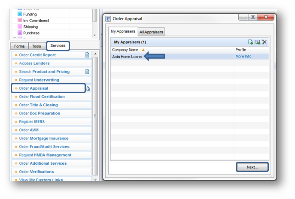
Task: Click the Shipping milestone icon
Action: (20, 27)
